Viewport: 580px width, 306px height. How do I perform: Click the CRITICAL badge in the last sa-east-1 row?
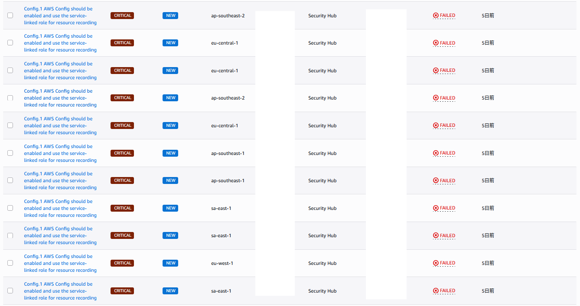[122, 291]
